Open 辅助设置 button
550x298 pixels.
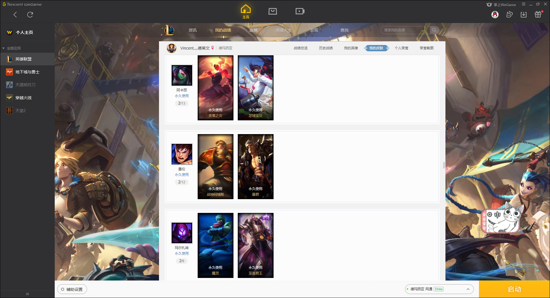coord(72,289)
